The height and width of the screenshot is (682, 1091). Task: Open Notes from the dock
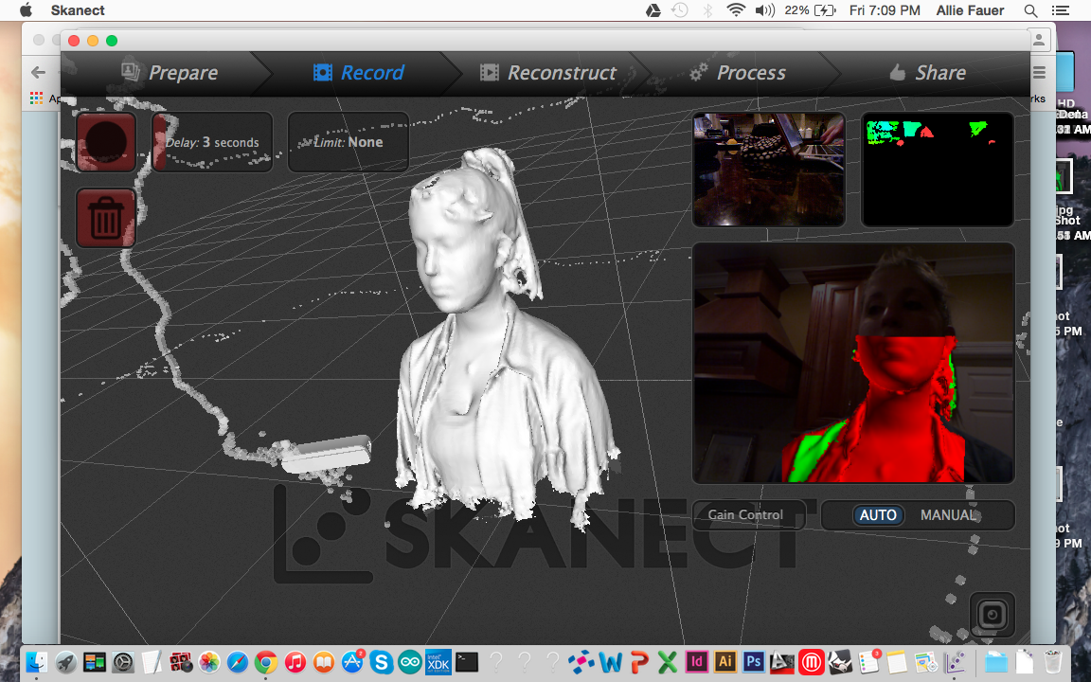pos(898,662)
